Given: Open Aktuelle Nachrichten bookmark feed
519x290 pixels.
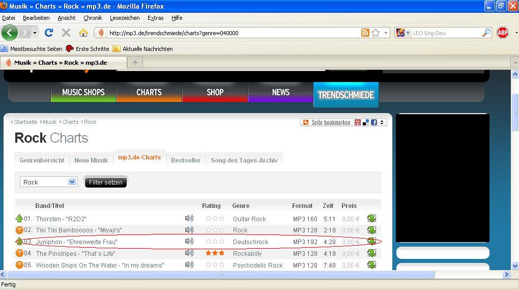Looking at the screenshot, I should pos(143,49).
